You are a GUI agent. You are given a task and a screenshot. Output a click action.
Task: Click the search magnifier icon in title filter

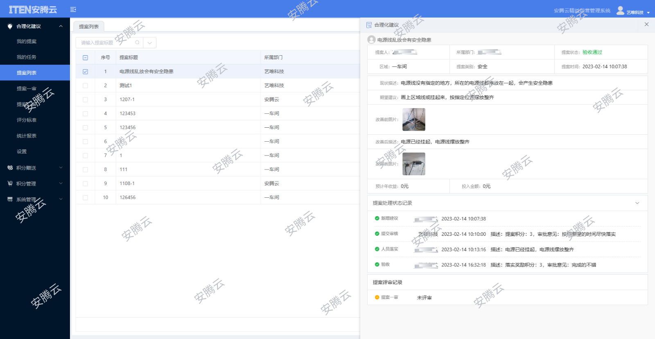click(137, 43)
